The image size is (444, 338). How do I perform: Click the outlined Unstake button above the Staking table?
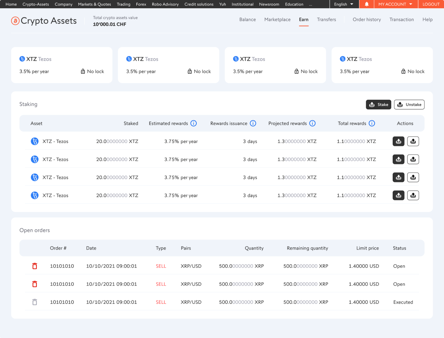409,104
